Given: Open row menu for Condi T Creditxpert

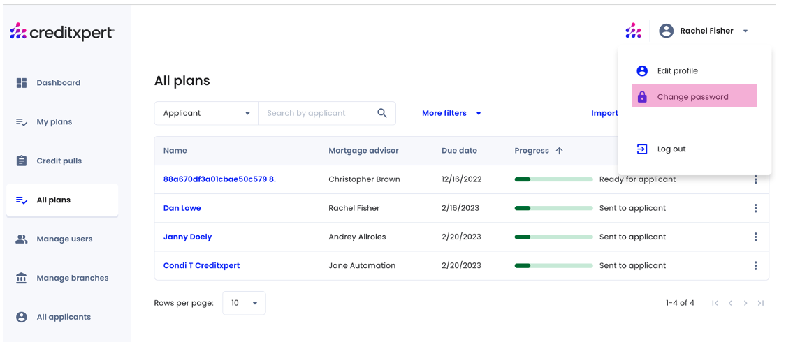Looking at the screenshot, I should [755, 265].
